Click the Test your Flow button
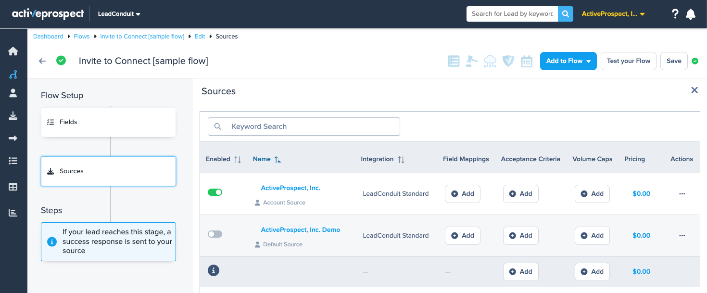 pyautogui.click(x=628, y=61)
